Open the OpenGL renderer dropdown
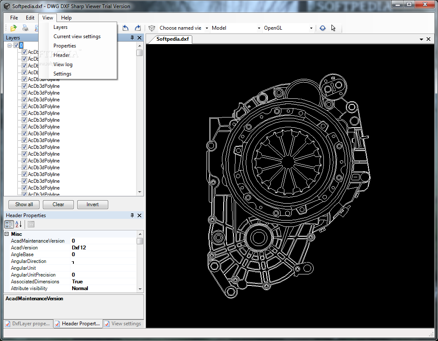Viewport: 438px width, 341px height. 311,28
